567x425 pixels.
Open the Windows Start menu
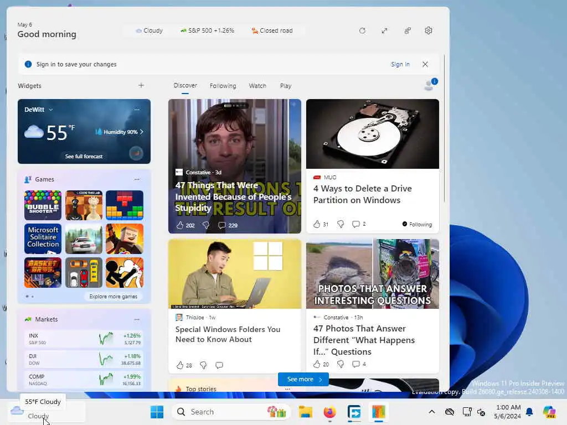pyautogui.click(x=157, y=412)
